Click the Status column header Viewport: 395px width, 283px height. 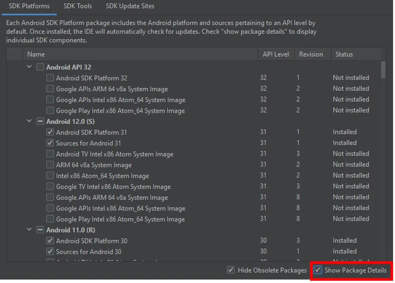[344, 54]
